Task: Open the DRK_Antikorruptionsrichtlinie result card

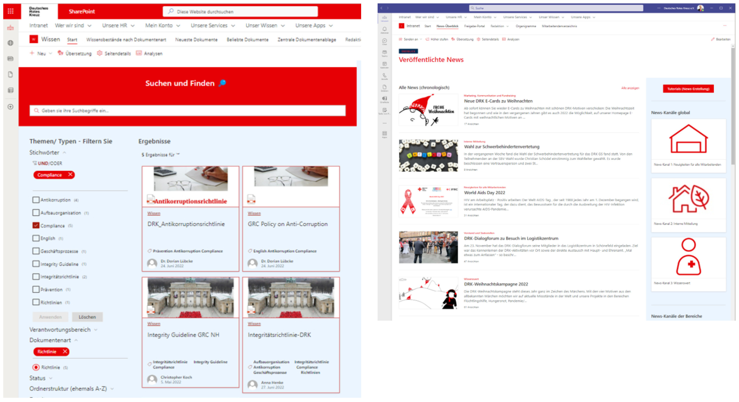Action: (x=190, y=218)
